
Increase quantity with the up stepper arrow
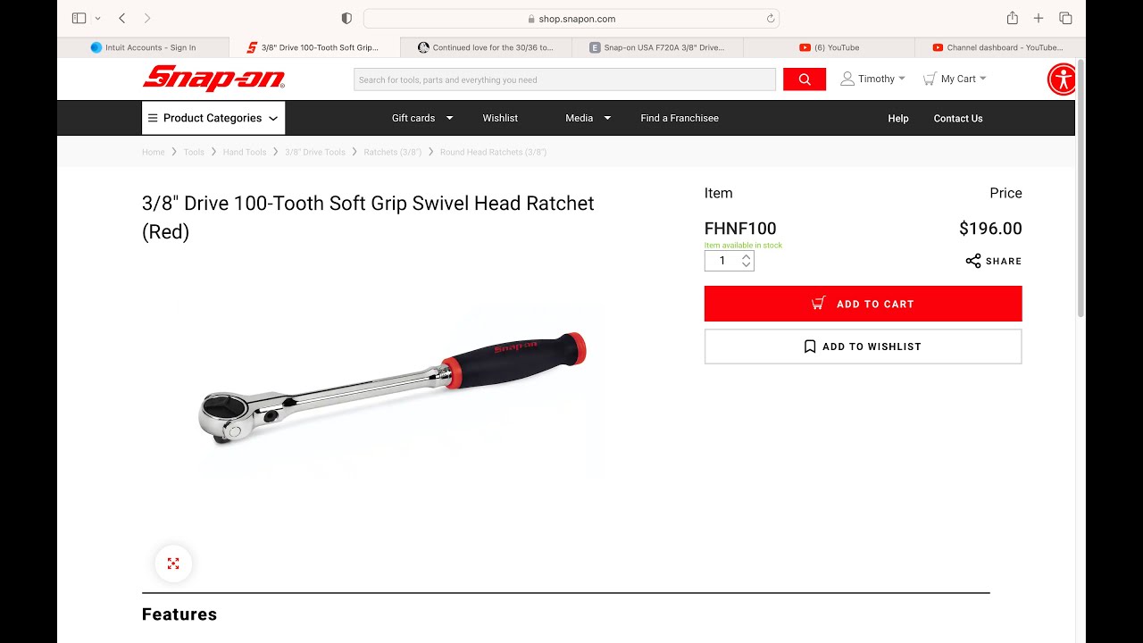pyautogui.click(x=747, y=256)
